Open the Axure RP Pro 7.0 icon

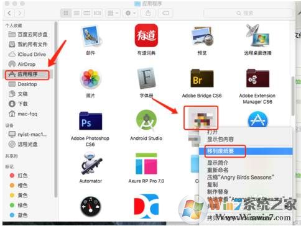coord(146,164)
